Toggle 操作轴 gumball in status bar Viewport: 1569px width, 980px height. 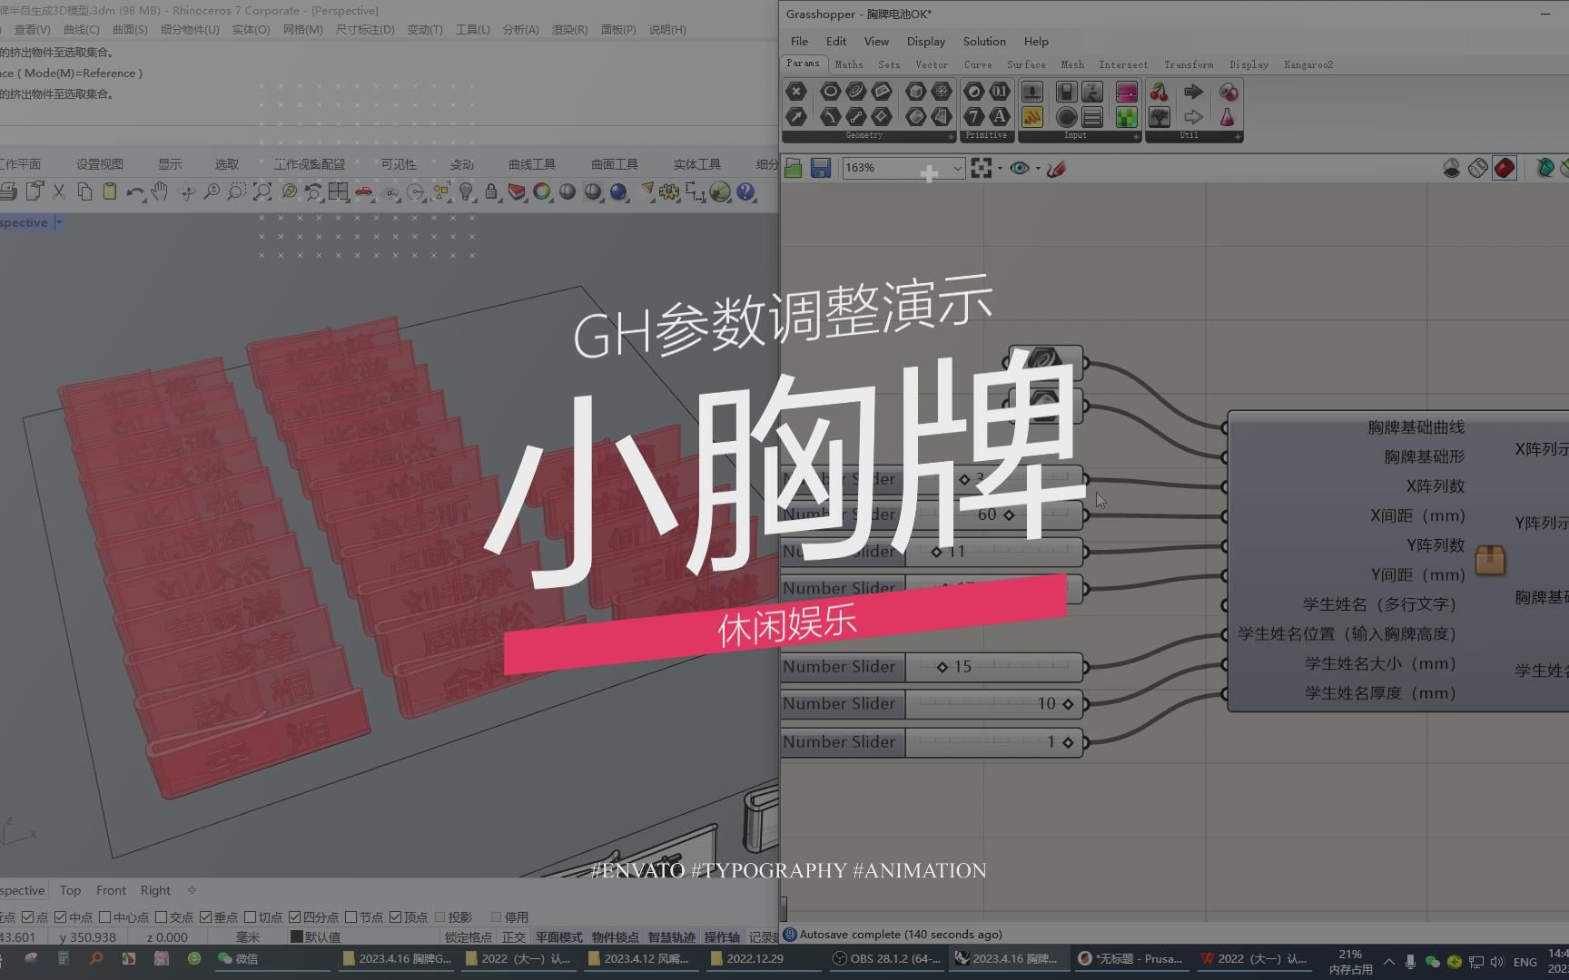point(722,937)
